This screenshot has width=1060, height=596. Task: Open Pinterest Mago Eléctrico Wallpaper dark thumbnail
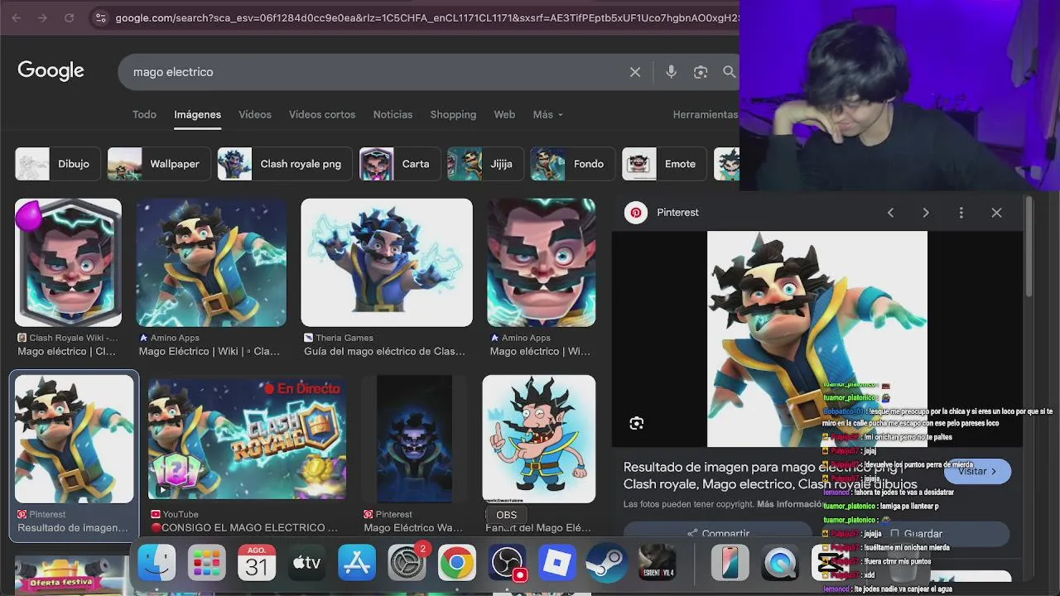click(415, 439)
